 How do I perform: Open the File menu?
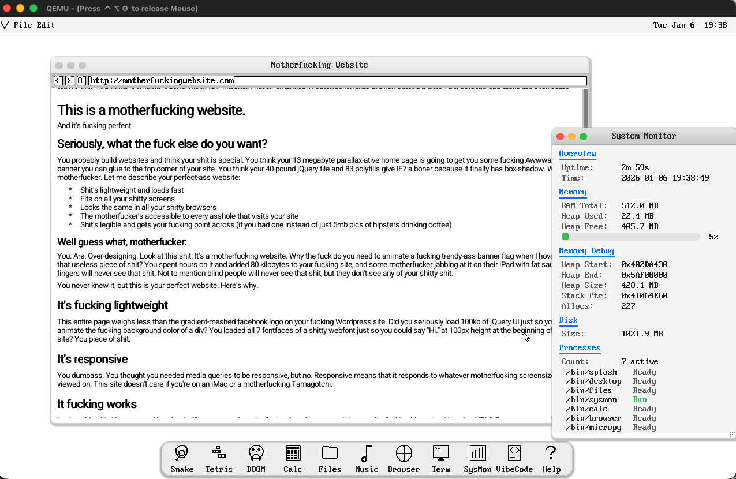click(x=23, y=25)
